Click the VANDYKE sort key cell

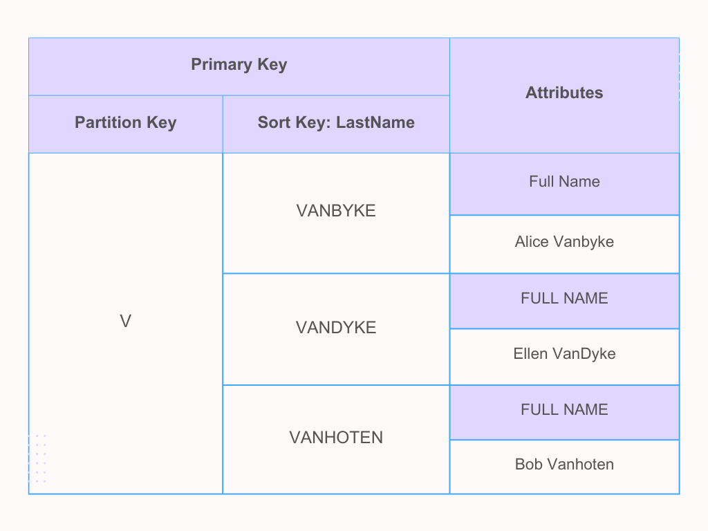tap(336, 328)
